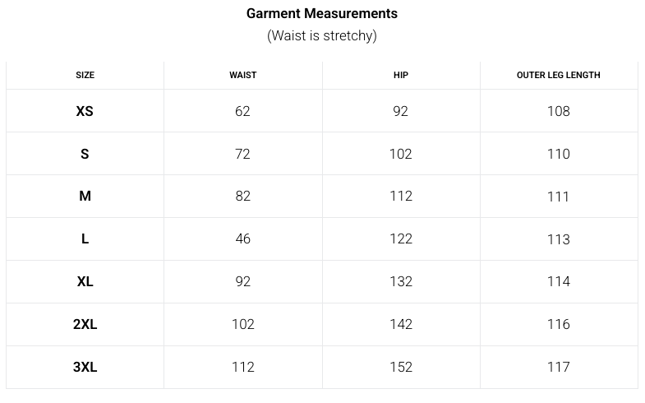Select the L size row label

(85, 239)
